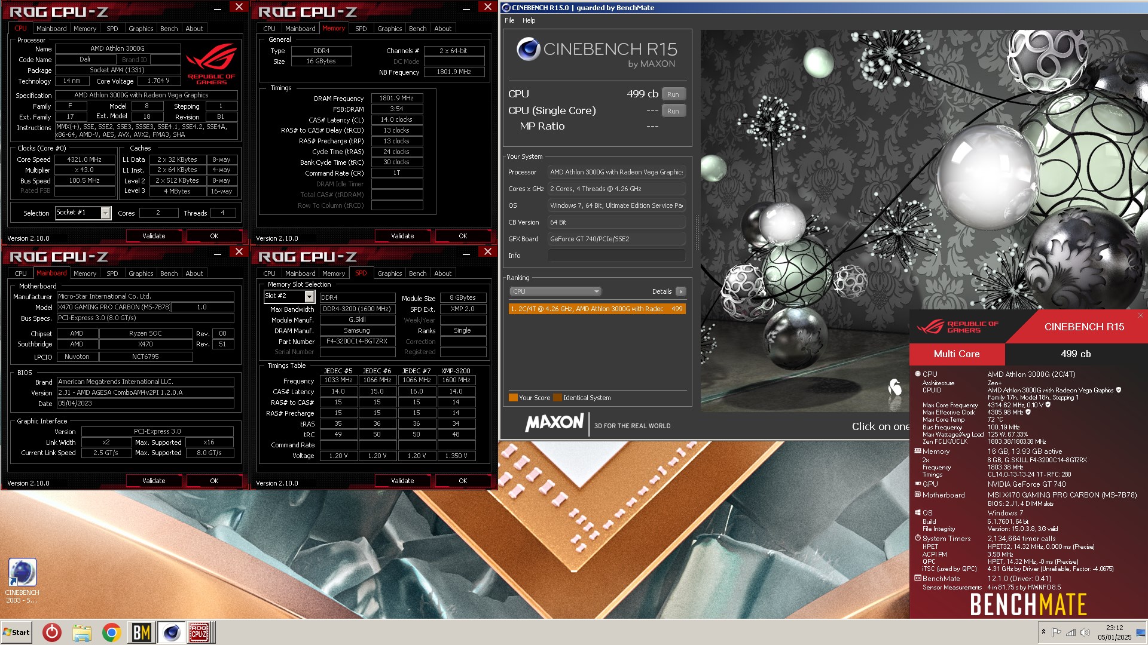Click the BIOS Date field 05/04/2023
The height and width of the screenshot is (645, 1148).
pyautogui.click(x=145, y=403)
